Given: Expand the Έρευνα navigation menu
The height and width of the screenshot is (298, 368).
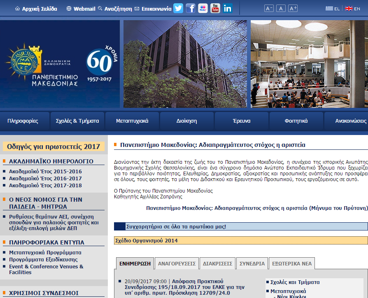Looking at the screenshot, I should (x=241, y=121).
